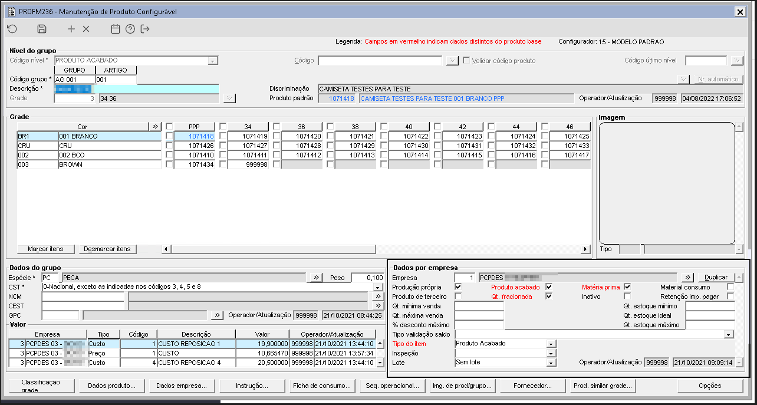Click Prod. similar grade... button
The width and height of the screenshot is (757, 405).
[603, 386]
